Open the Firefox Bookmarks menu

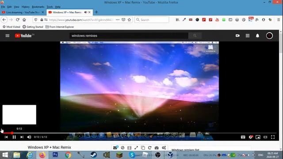(x=38, y=7)
